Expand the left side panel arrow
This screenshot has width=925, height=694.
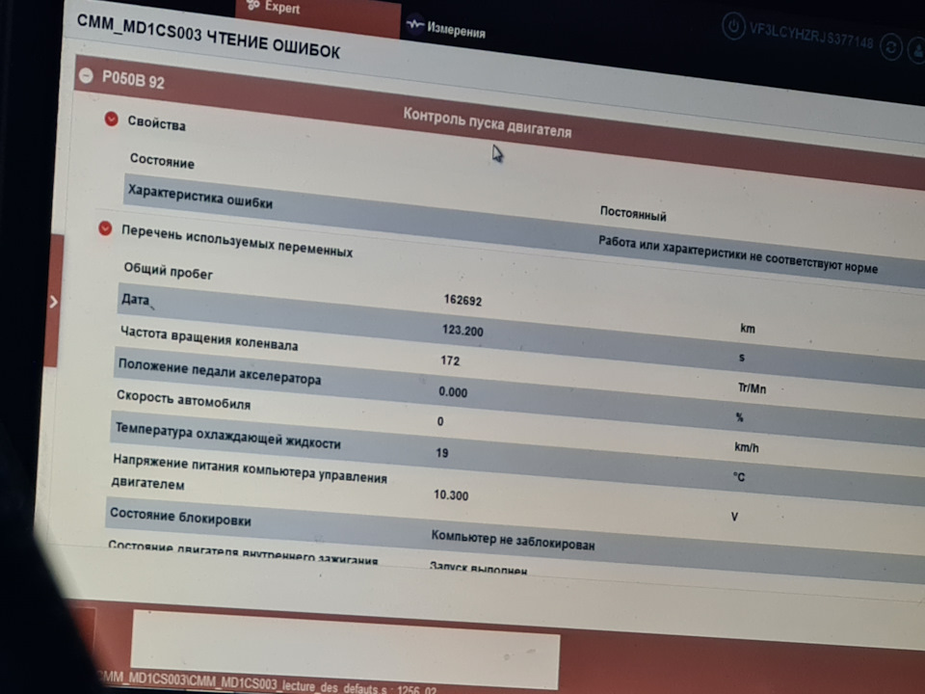(54, 302)
